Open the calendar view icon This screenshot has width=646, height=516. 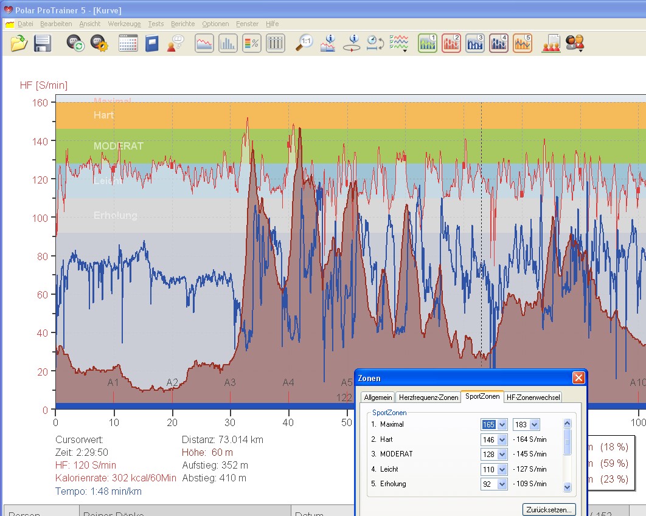point(128,43)
